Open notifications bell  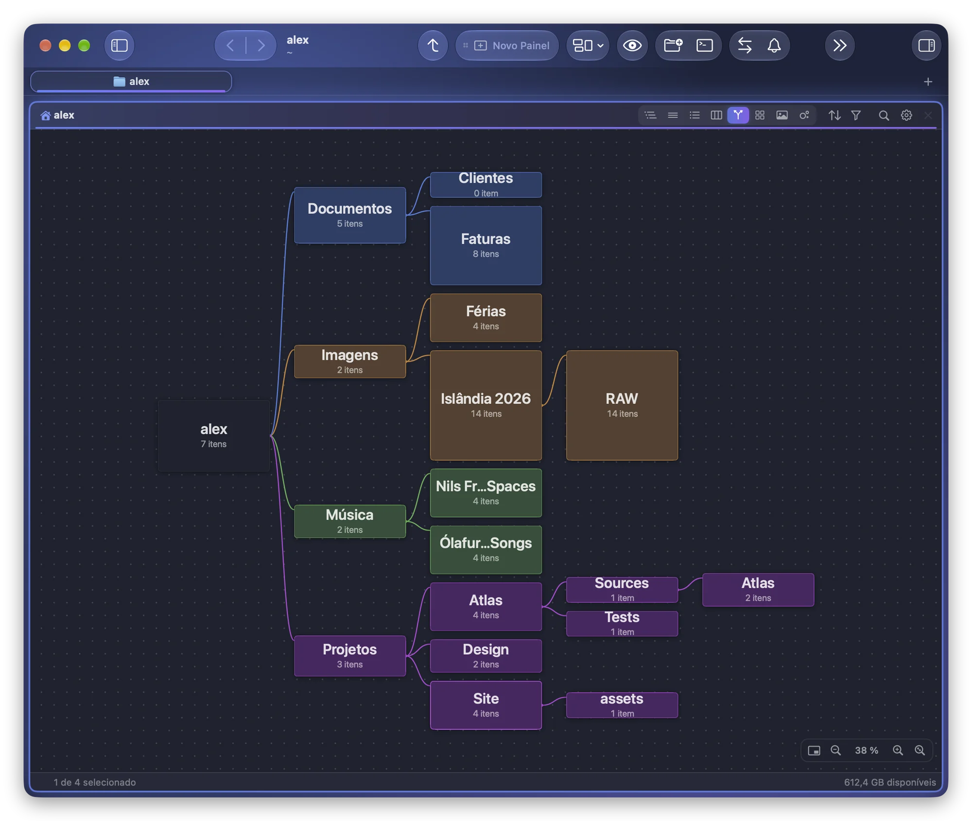(774, 46)
